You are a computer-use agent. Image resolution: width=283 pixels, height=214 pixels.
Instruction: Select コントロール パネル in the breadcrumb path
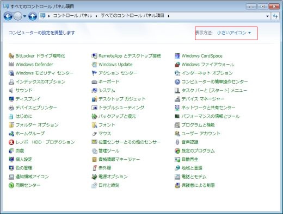tap(73, 16)
